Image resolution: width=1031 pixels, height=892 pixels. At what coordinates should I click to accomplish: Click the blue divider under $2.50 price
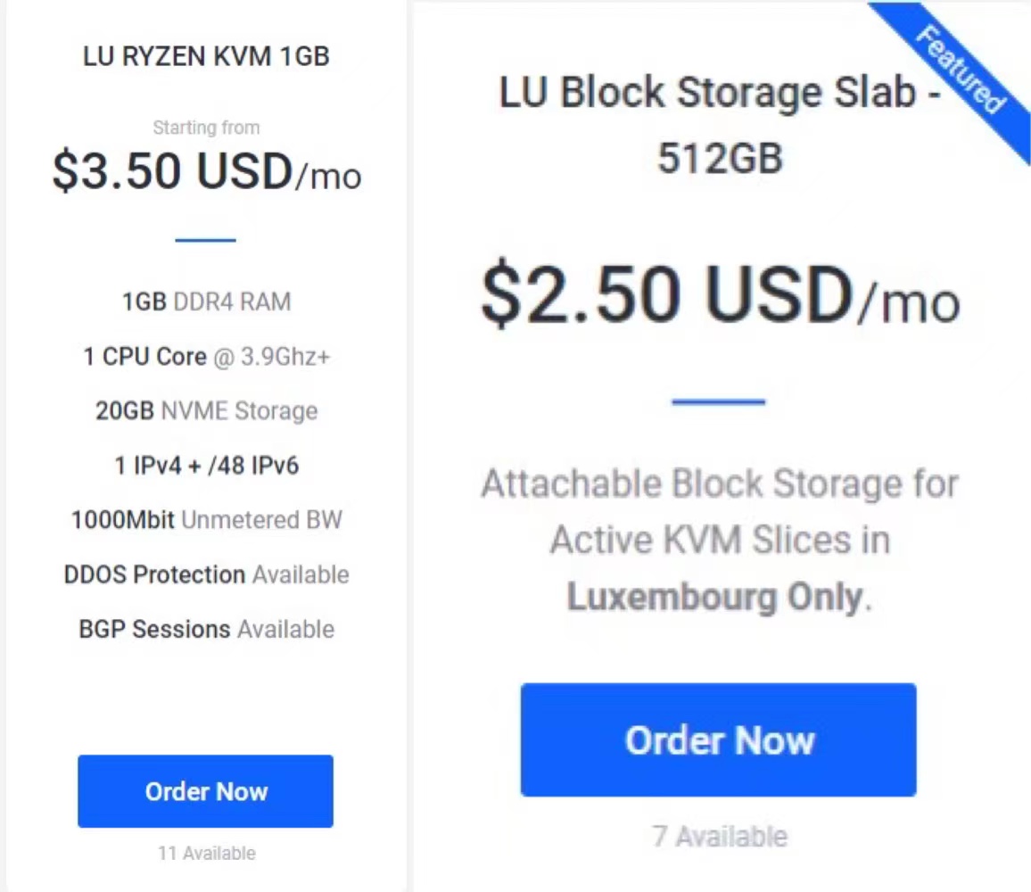click(x=718, y=401)
